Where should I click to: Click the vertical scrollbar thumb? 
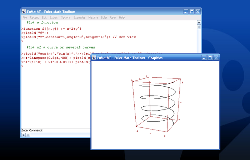point(199,27)
